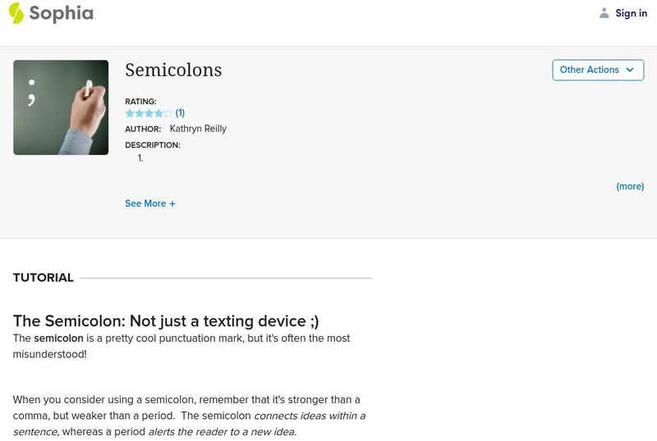The image size is (657, 441).
Task: Expand the description with the (more) link
Action: point(630,186)
